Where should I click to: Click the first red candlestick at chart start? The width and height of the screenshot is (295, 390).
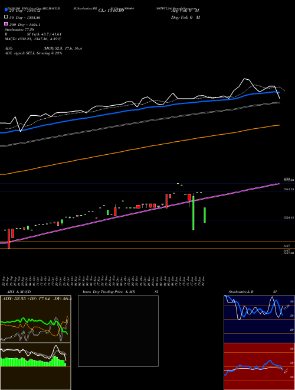pyautogui.click(x=9, y=239)
